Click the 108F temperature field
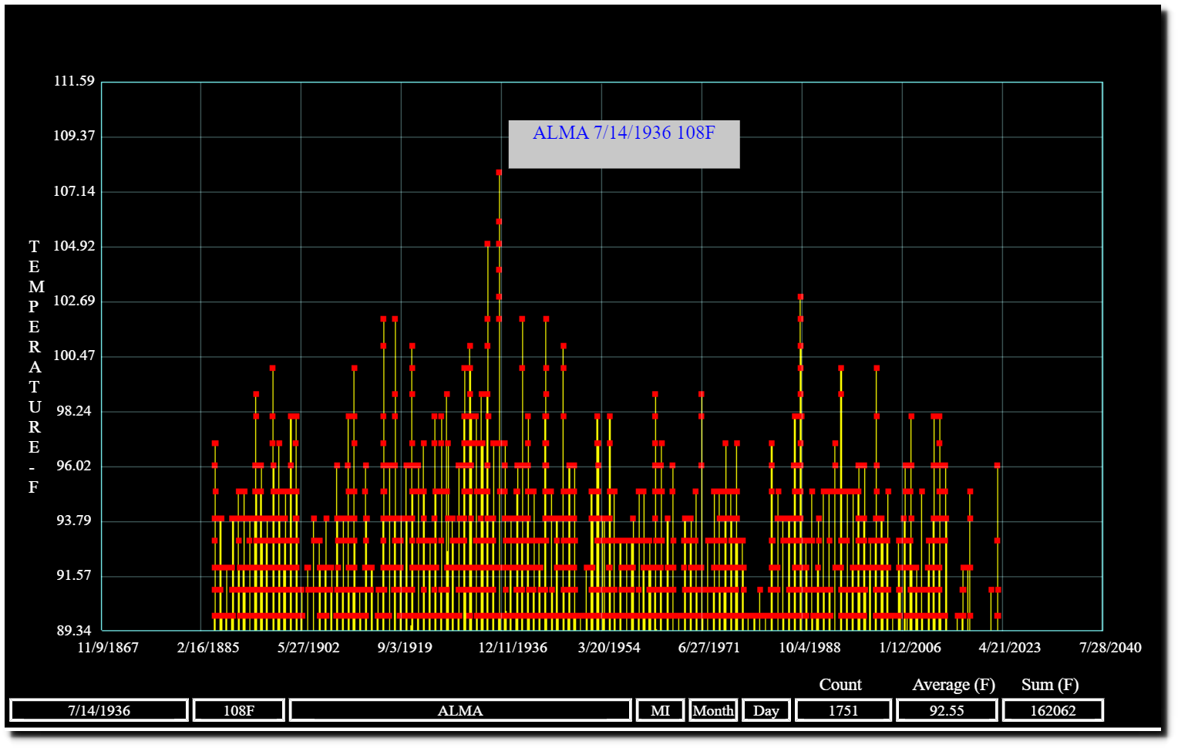Viewport: 1178px width, 748px height. pos(239,710)
